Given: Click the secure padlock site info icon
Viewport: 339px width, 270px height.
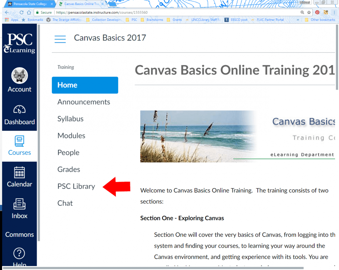Looking at the screenshot, I should click(37, 12).
